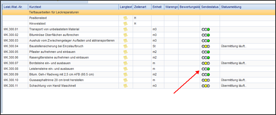
Task: Open Langtext icon for MK.300.07 Bordsteine
Action: tap(126, 63)
